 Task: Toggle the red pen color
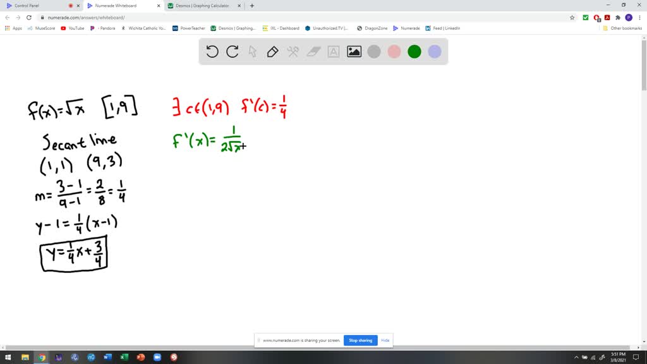pos(394,52)
